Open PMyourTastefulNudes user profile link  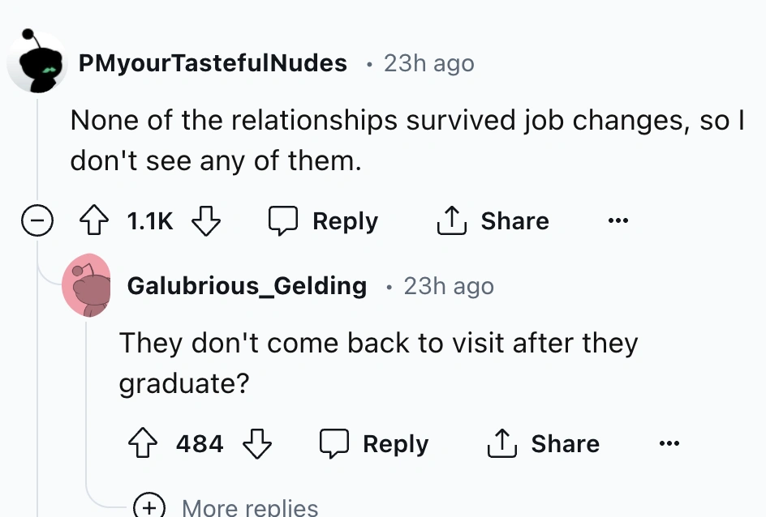coord(213,63)
